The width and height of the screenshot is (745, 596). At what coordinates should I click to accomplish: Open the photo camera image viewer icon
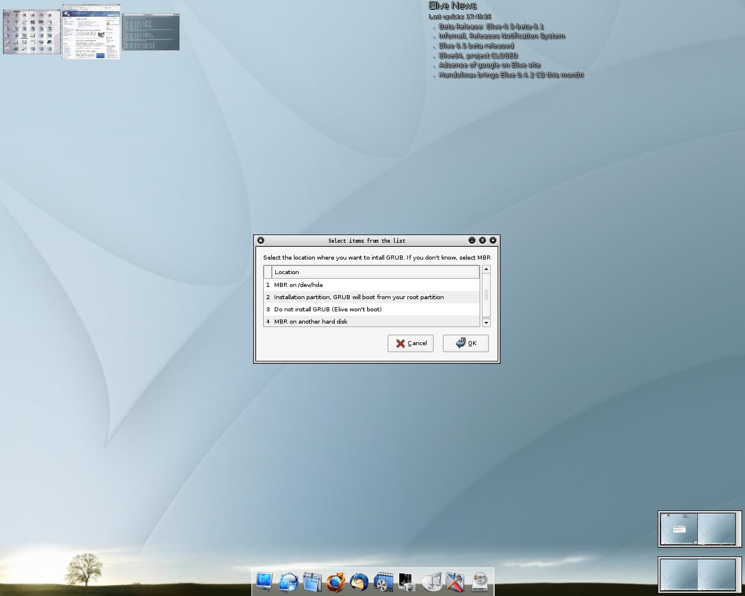(407, 581)
